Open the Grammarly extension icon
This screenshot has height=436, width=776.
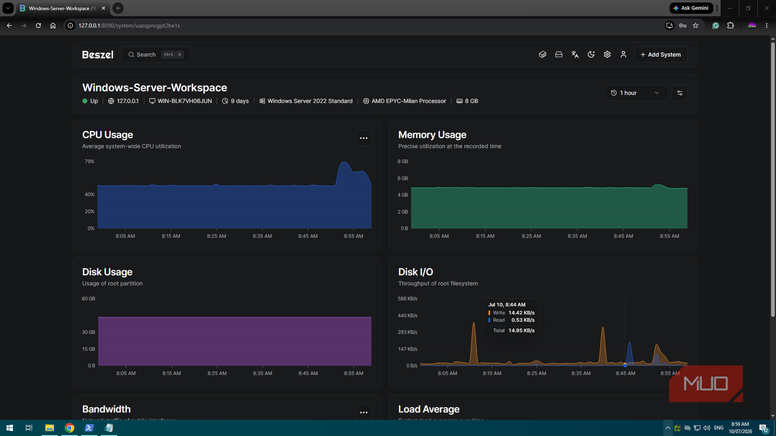click(x=716, y=25)
